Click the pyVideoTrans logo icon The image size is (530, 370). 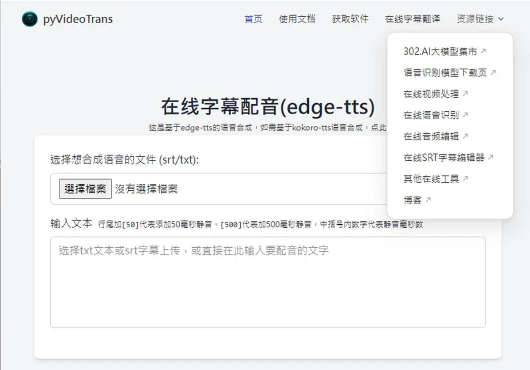(x=30, y=19)
